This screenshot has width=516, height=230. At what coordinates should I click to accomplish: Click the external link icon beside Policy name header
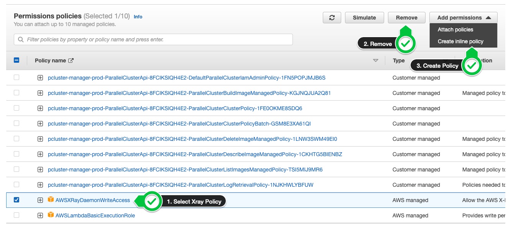pyautogui.click(x=71, y=60)
